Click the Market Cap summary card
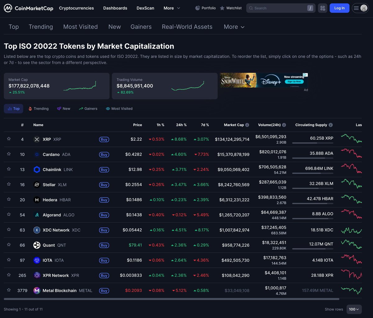The height and width of the screenshot is (318, 373). click(x=57, y=86)
